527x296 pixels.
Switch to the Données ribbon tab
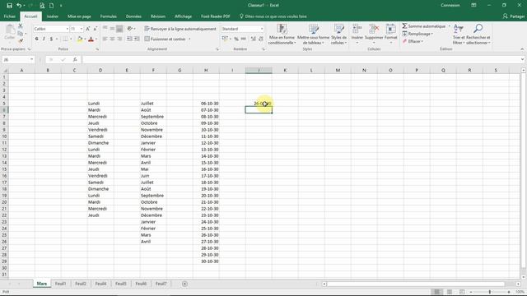tap(133, 16)
